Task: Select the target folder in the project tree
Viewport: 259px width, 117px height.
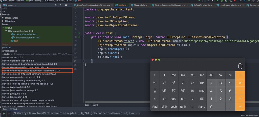Action: [5, 44]
